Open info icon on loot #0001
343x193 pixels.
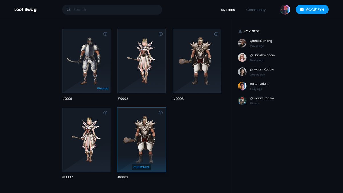105,34
